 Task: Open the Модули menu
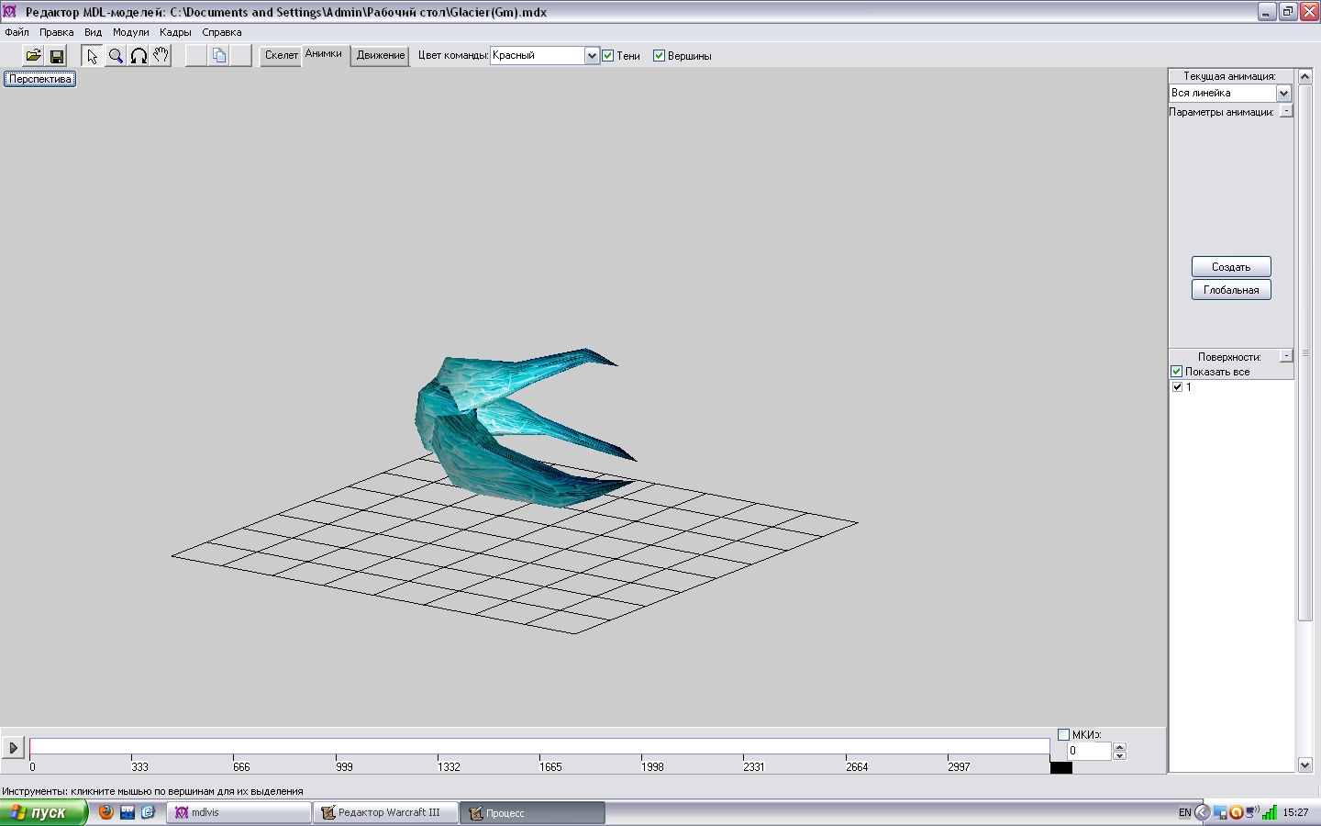pos(130,32)
